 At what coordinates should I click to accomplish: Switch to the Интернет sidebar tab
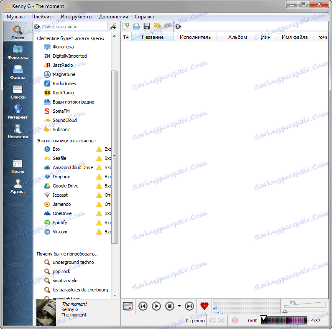(x=18, y=112)
